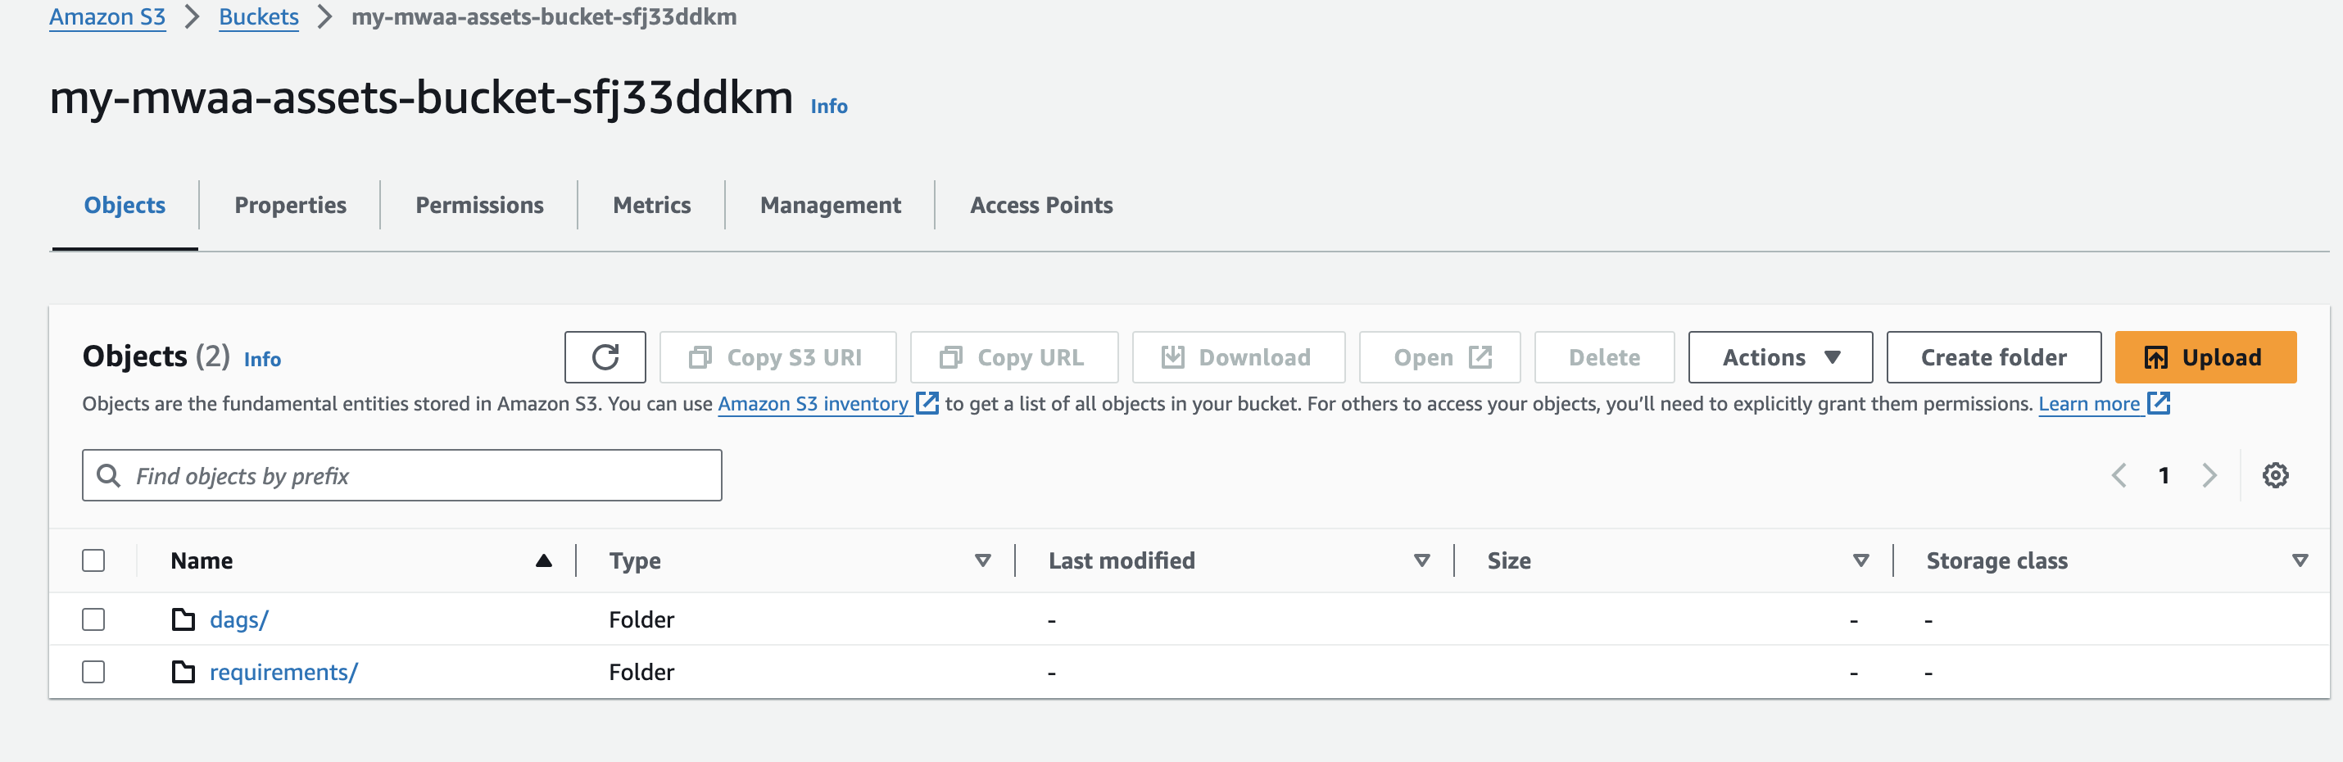2343x762 pixels.
Task: Click page number 1 in pagination
Action: pyautogui.click(x=2164, y=474)
